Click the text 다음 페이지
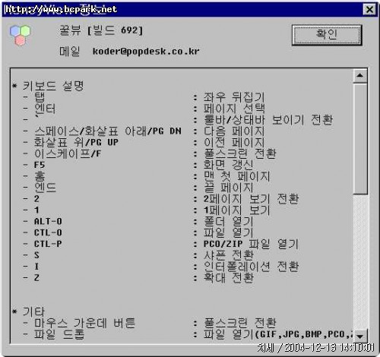Image resolution: width=380 pixels, height=357 pixels. [x=234, y=131]
